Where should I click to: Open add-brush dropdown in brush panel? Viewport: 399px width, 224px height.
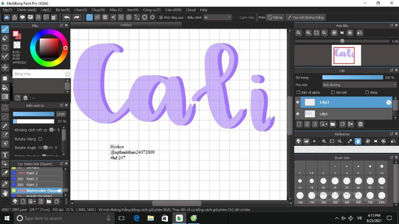point(35,202)
